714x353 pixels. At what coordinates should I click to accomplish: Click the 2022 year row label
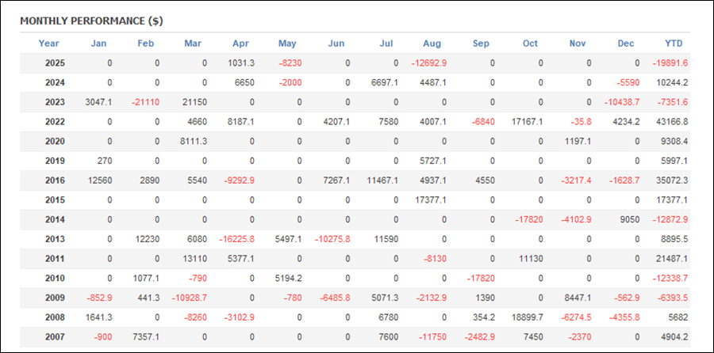[54, 122]
